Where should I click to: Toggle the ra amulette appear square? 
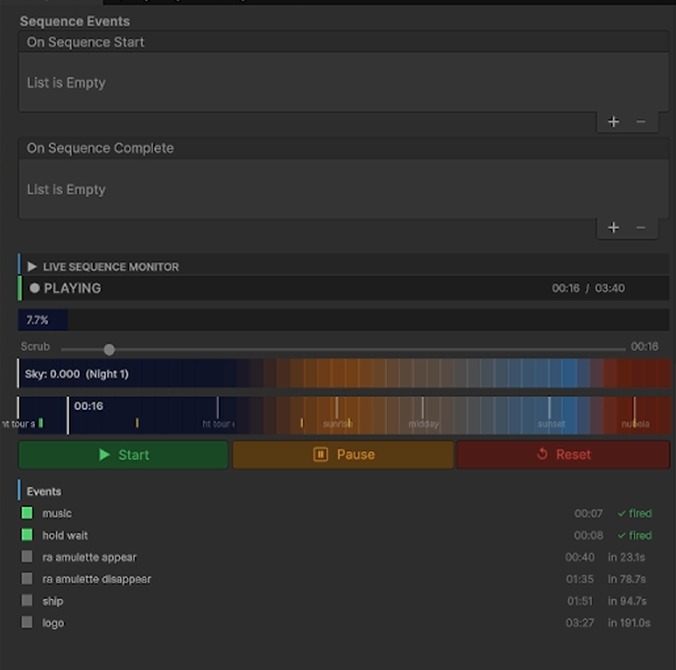(27, 556)
